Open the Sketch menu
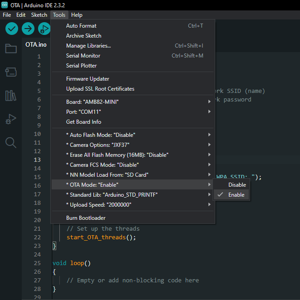Viewport: 300px width, 300px height. tap(39, 15)
